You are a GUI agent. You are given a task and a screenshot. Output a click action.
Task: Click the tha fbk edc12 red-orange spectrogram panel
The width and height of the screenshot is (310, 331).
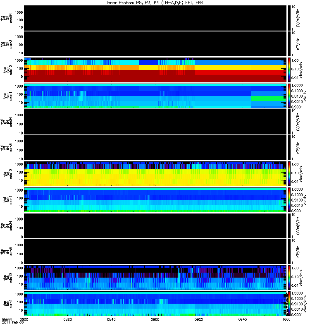coord(155,70)
